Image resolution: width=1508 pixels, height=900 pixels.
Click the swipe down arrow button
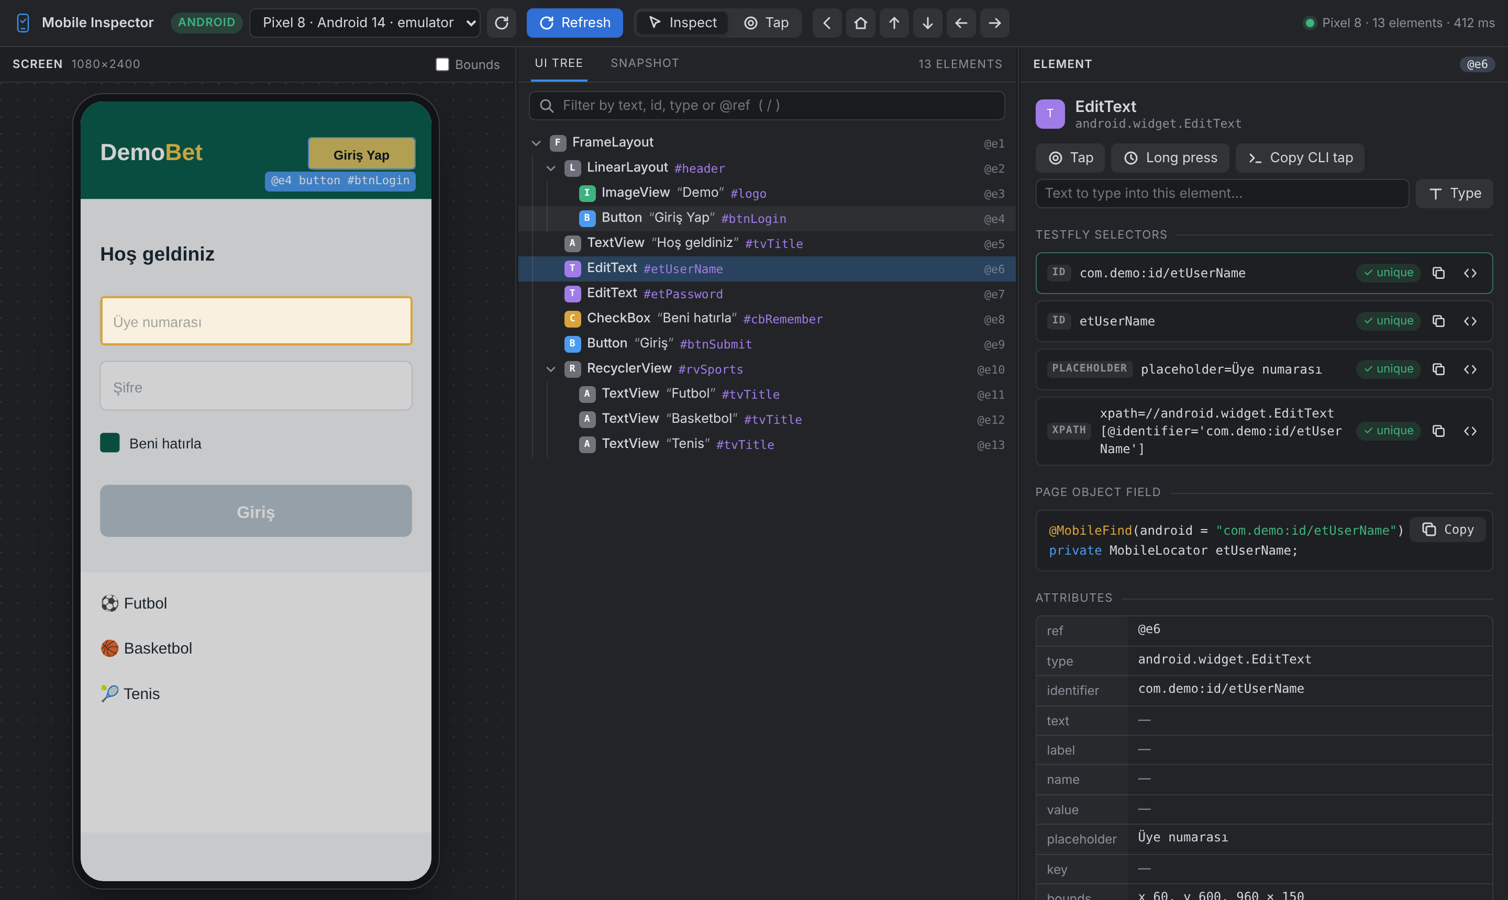[x=927, y=23]
